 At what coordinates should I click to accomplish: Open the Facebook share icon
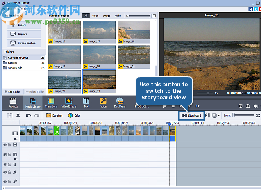pyautogui.click(x=250, y=9)
